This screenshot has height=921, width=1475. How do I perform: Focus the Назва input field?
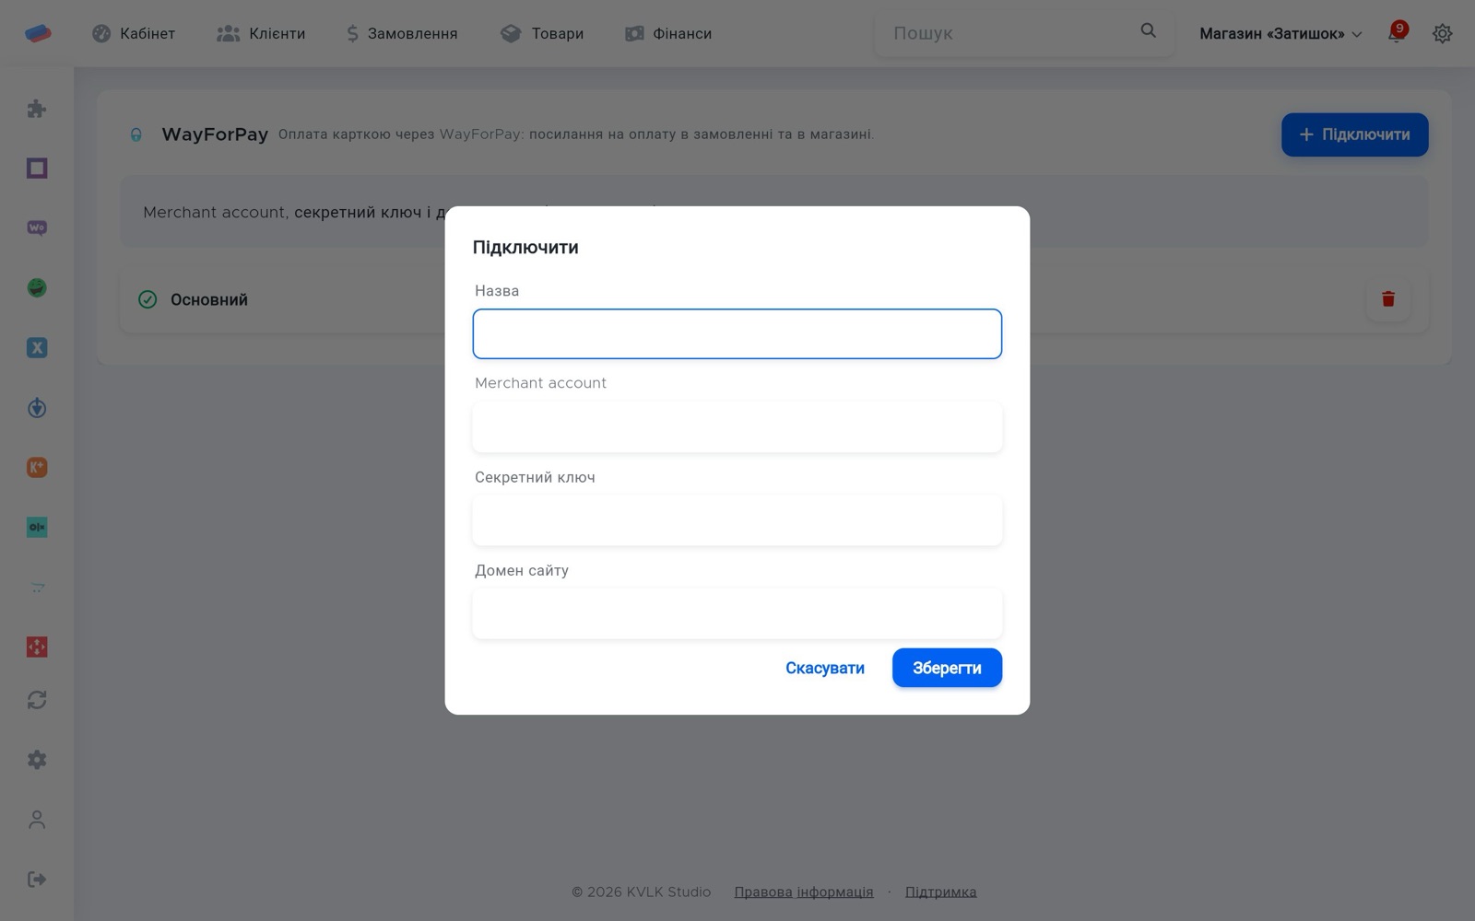[737, 333]
